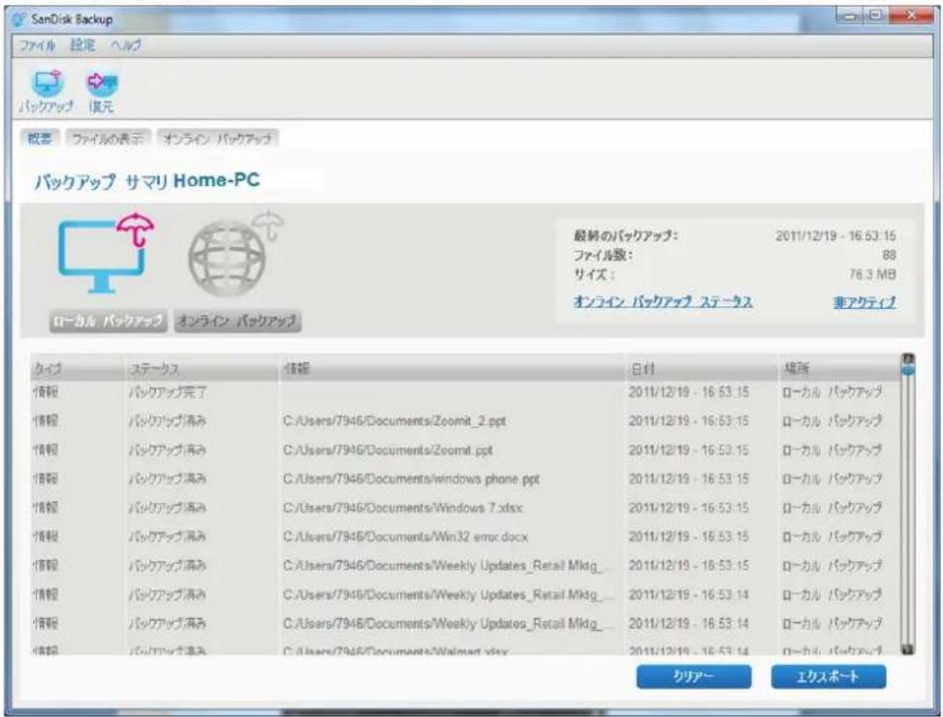Click the ローカル バックアップ button
This screenshot has height=717, width=943.
pos(109,321)
